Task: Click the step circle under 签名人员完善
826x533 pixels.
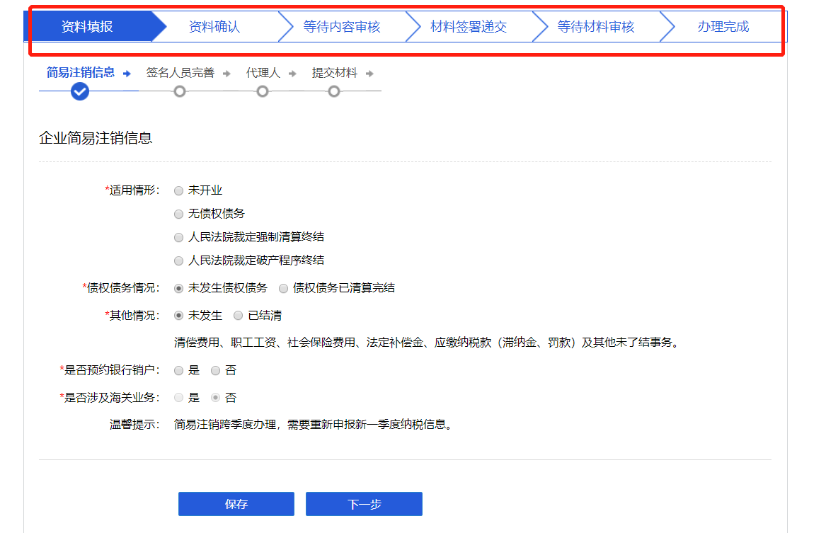Action: click(x=180, y=91)
